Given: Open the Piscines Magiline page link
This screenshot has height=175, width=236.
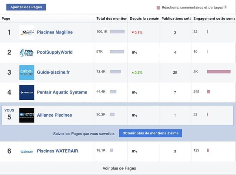Looking at the screenshot, I should [55, 32].
